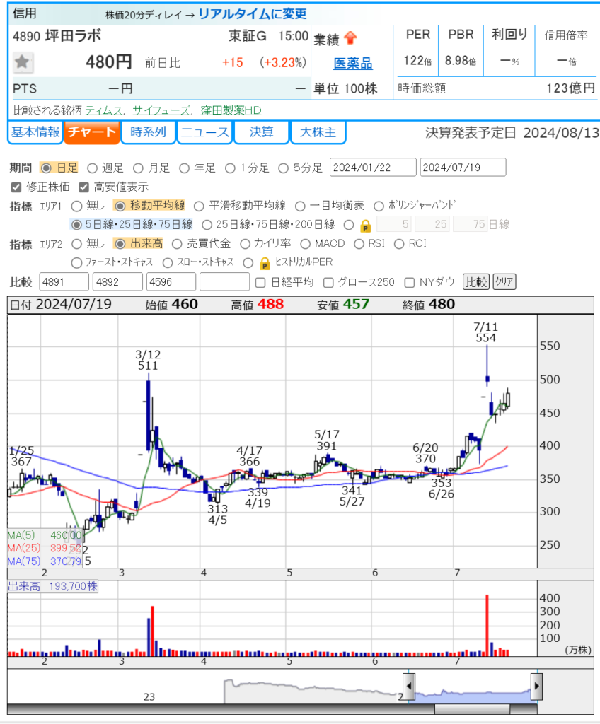
Task: Enable the 日経平均 comparison checkbox
Action: (260, 283)
